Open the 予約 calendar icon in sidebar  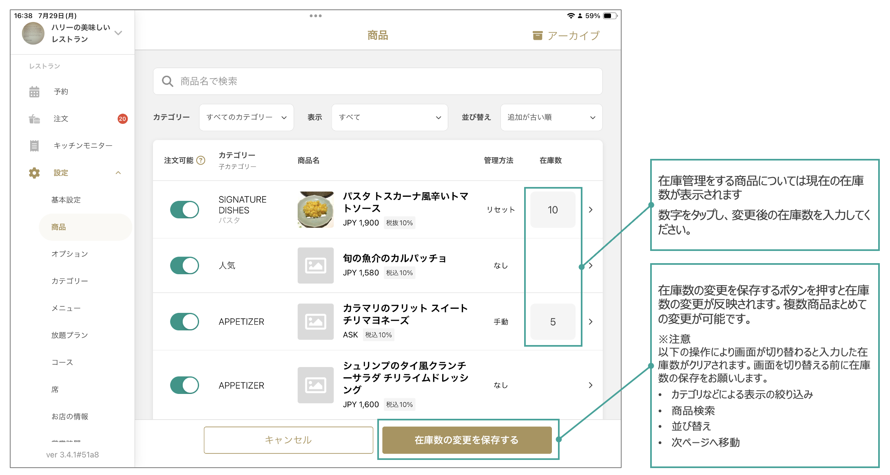(35, 91)
